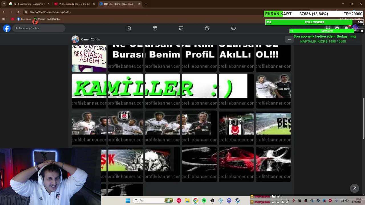Click the new message compose icon
365x205 pixels.
(354, 188)
